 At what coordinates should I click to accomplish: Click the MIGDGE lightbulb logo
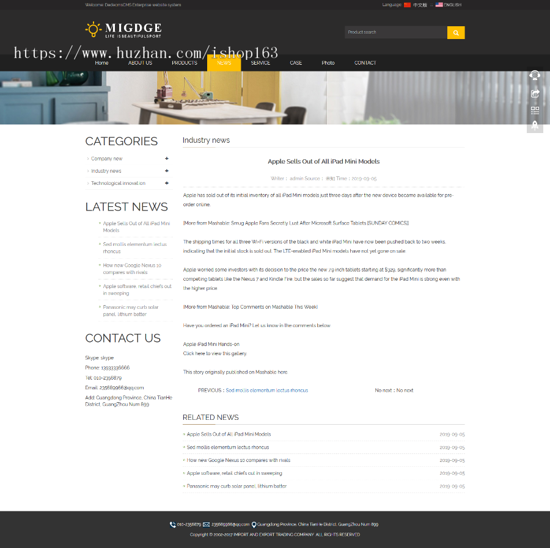coord(123,30)
